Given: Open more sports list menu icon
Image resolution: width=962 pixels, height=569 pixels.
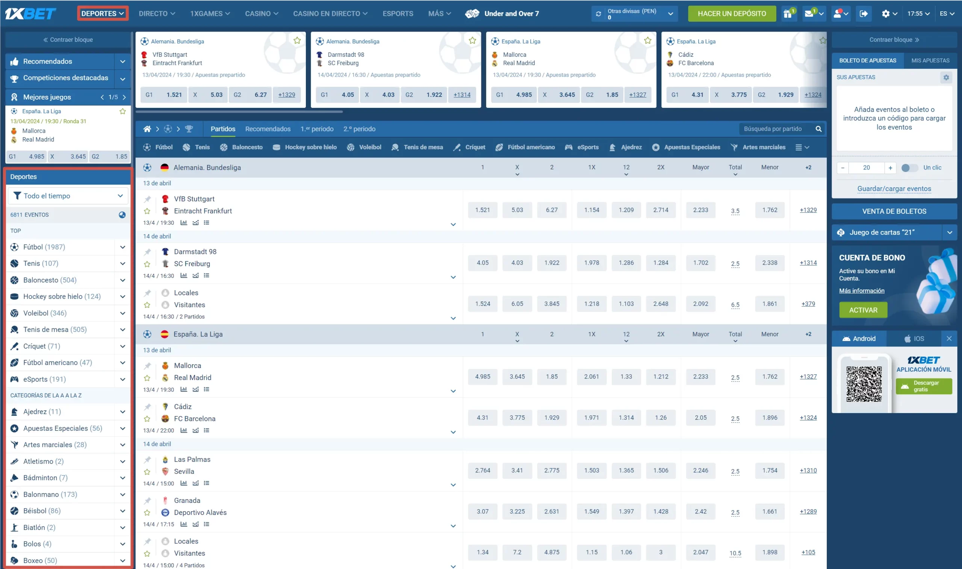Looking at the screenshot, I should [x=802, y=147].
